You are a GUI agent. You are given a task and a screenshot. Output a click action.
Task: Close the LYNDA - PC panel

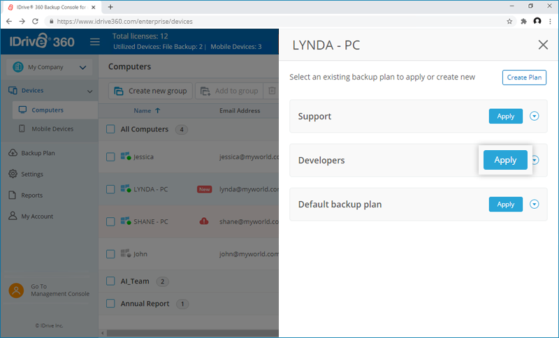(543, 45)
